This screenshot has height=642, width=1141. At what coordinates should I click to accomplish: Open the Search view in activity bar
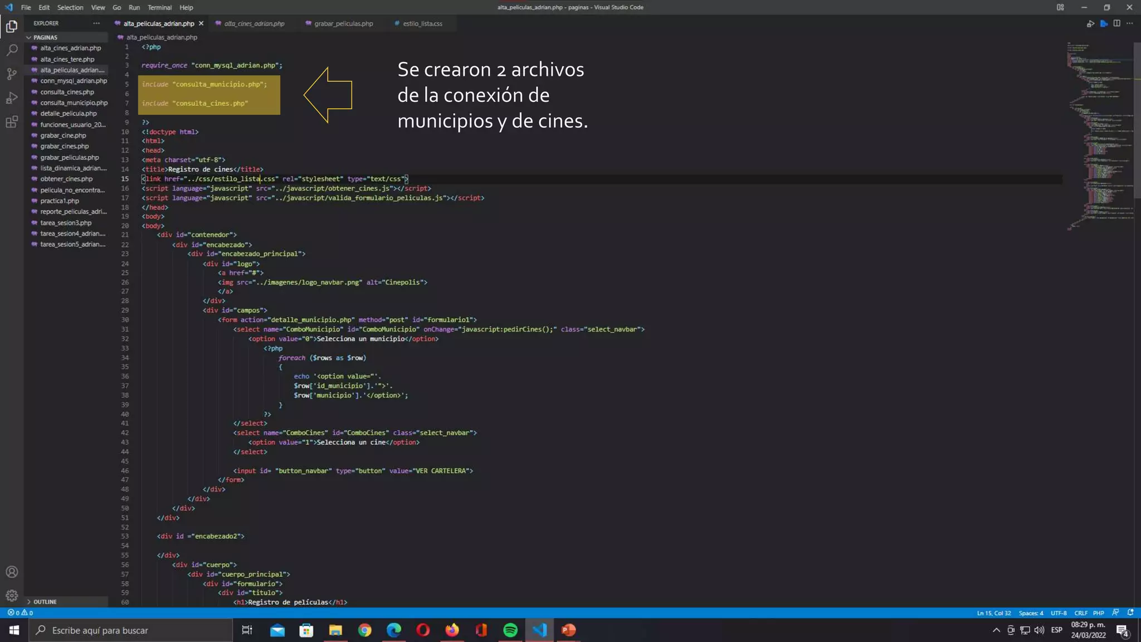(x=12, y=50)
